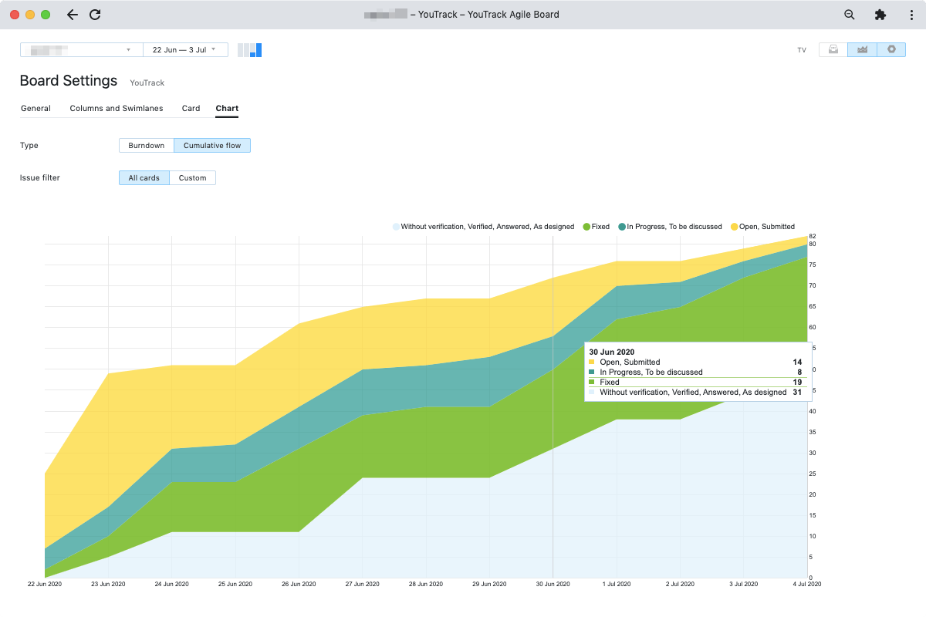Open the browser extensions puzzle icon
Screen dimensions: 926x617
click(x=880, y=15)
